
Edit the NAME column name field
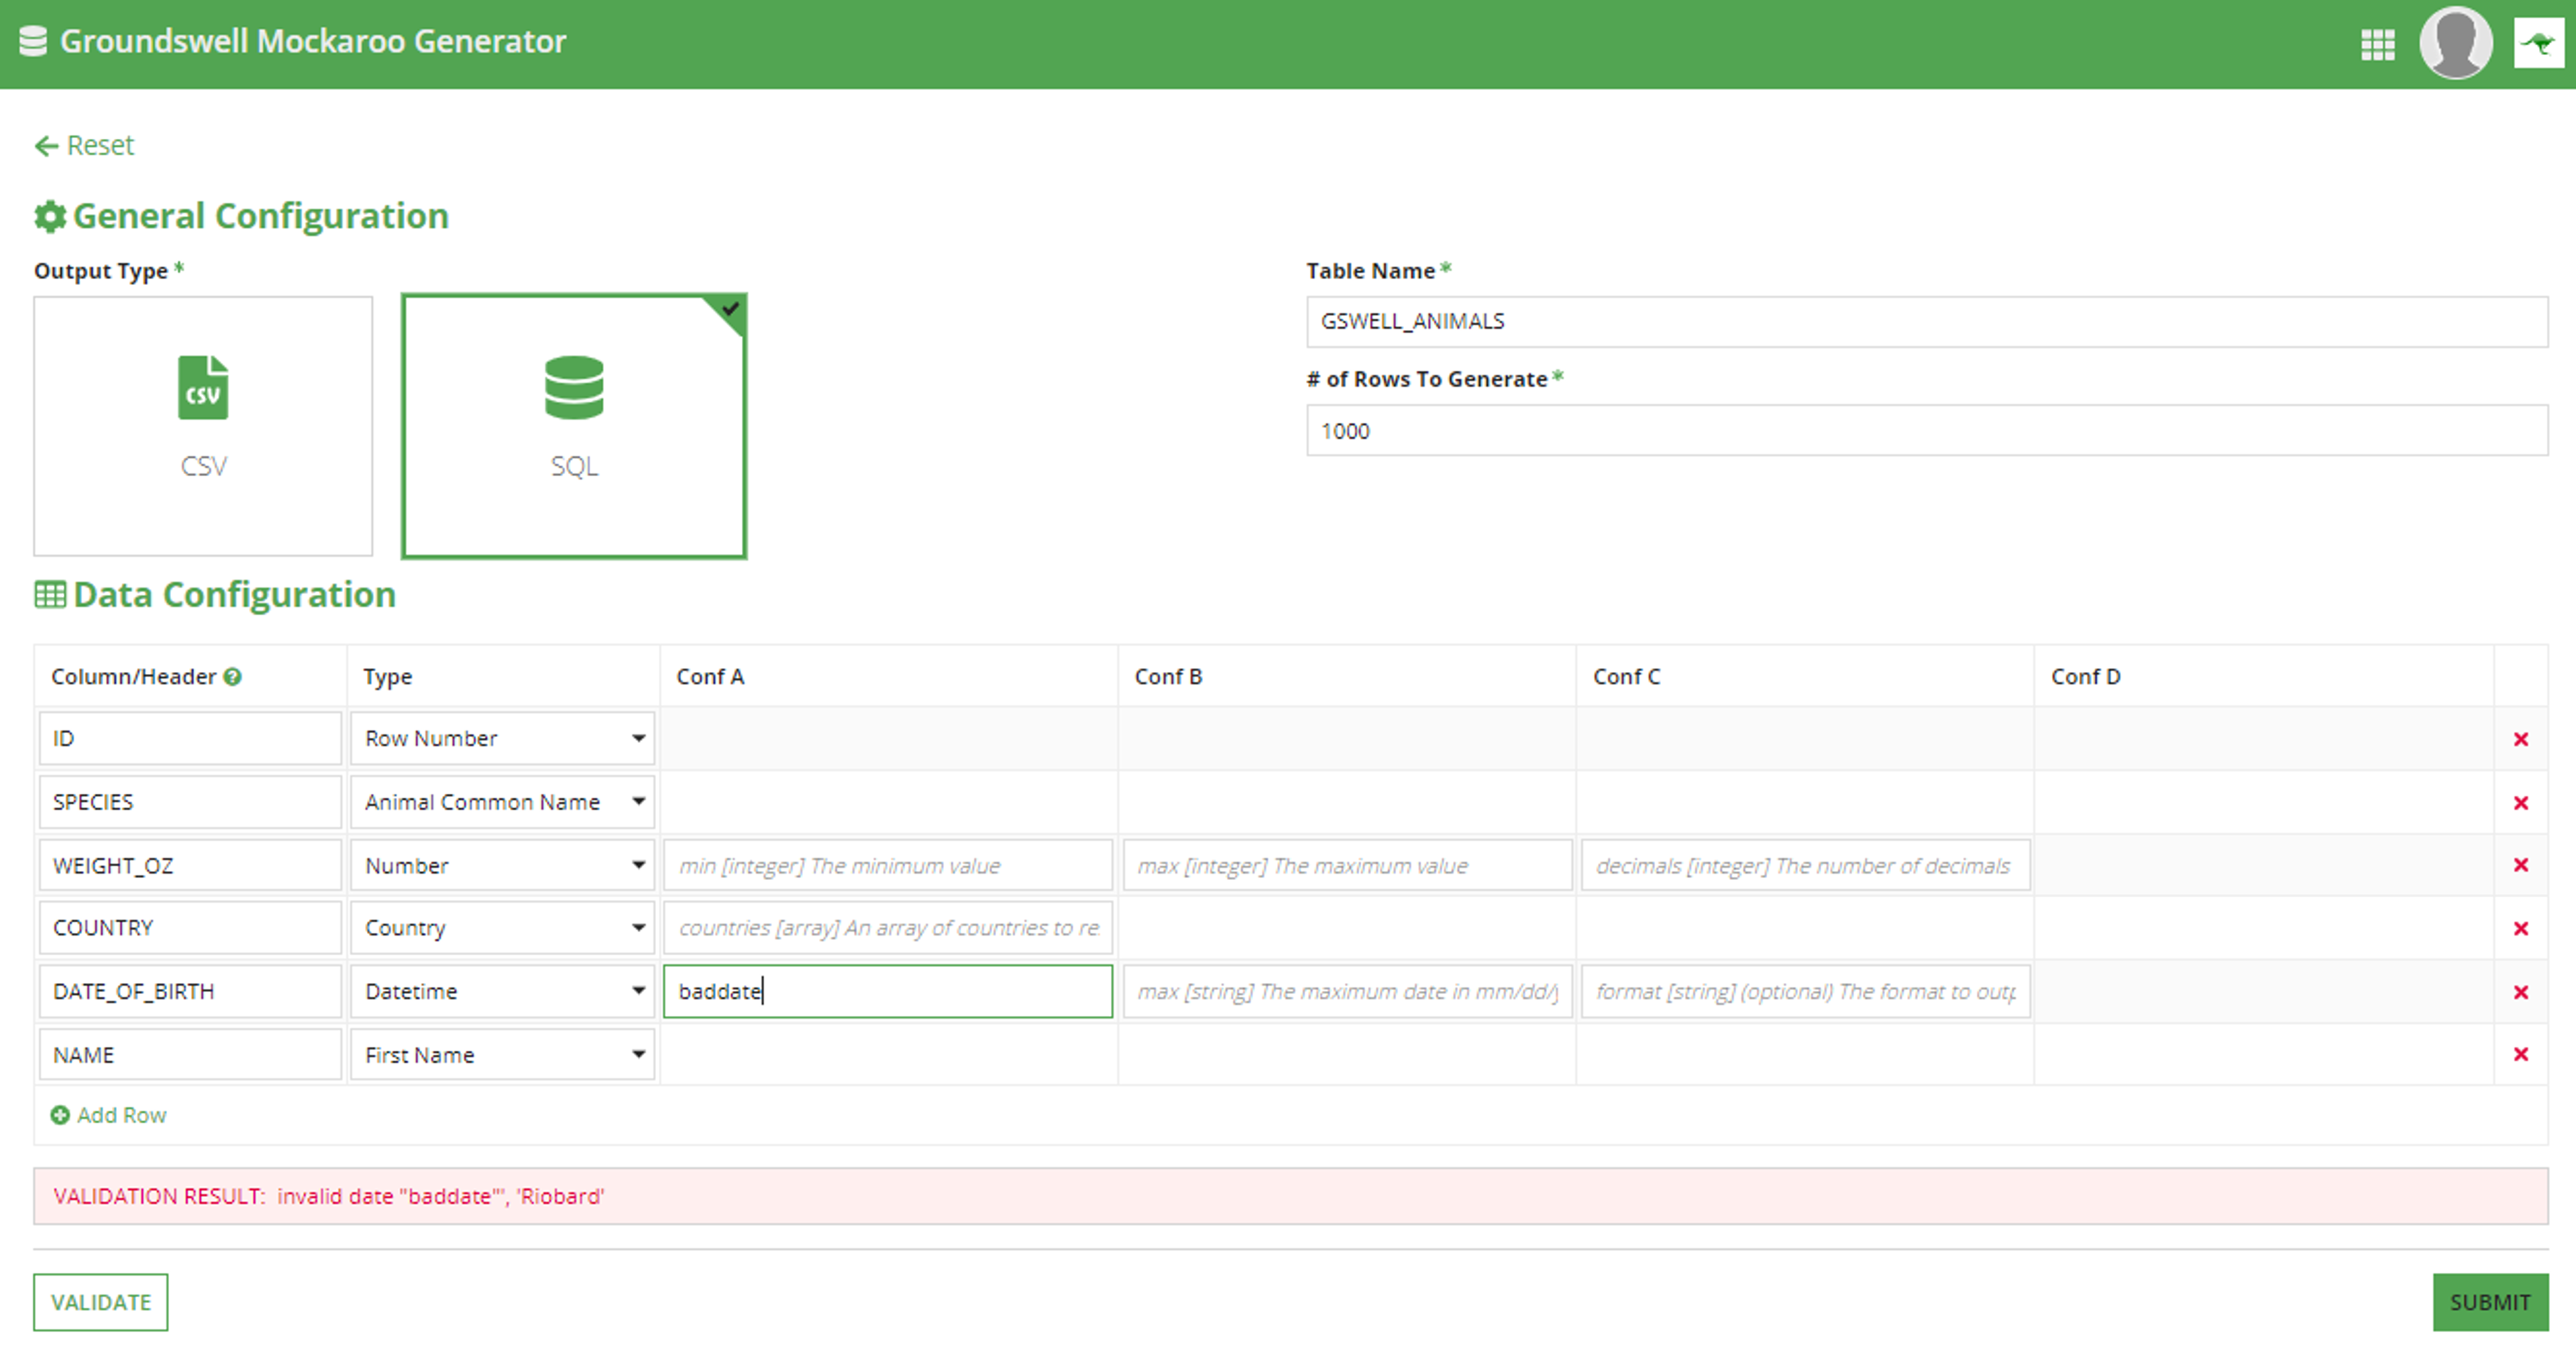(190, 1054)
